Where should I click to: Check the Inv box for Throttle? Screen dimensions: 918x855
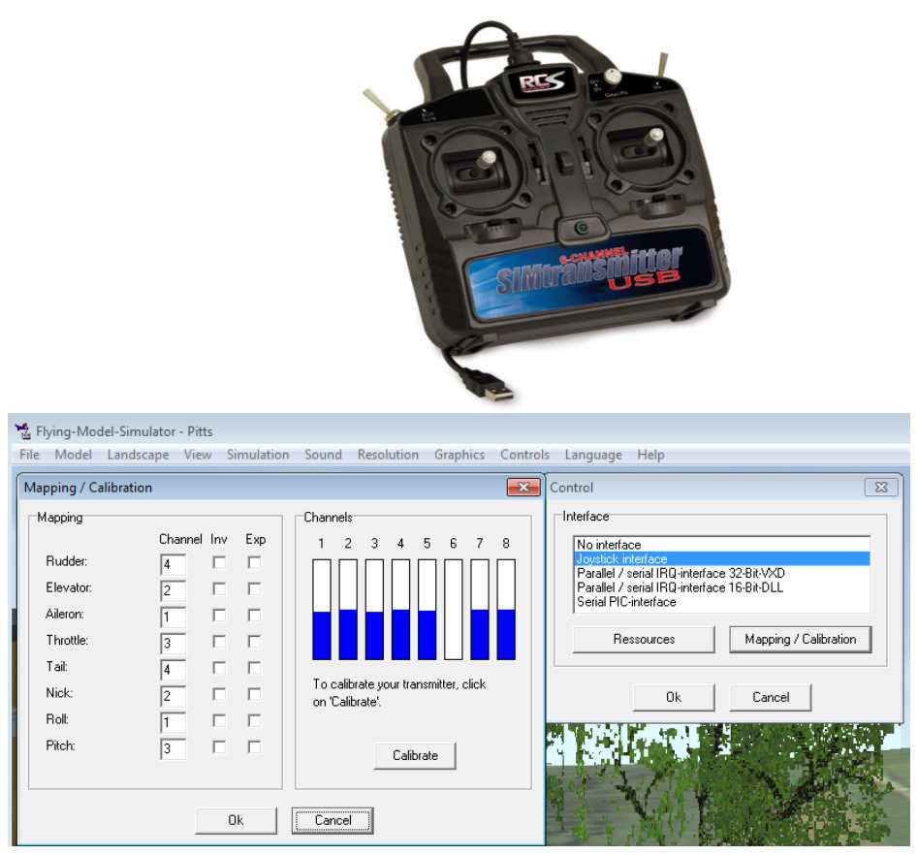(x=219, y=642)
